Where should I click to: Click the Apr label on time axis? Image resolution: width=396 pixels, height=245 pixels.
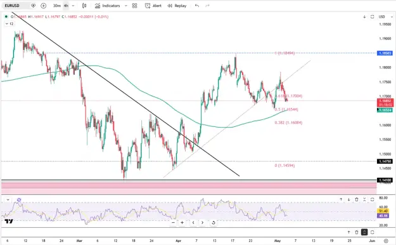tap(178, 241)
